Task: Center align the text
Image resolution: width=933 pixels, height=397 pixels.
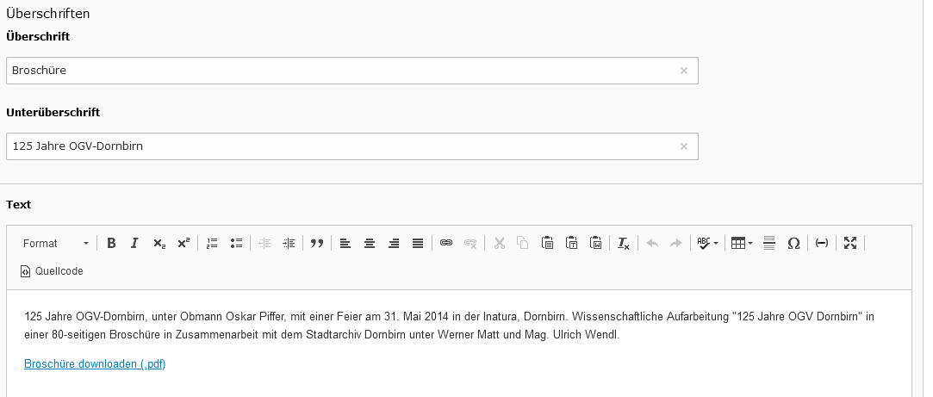Action: pyautogui.click(x=370, y=244)
